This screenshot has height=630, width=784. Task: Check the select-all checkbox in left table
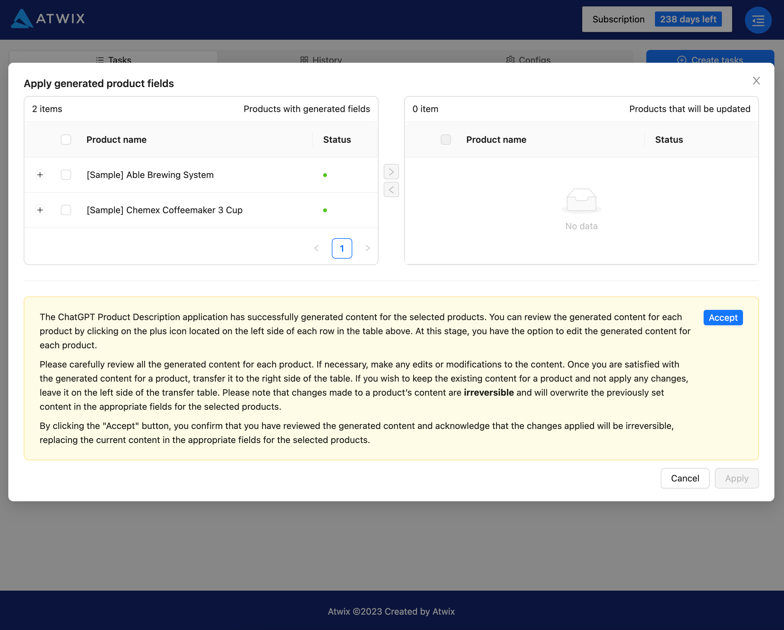(x=66, y=139)
